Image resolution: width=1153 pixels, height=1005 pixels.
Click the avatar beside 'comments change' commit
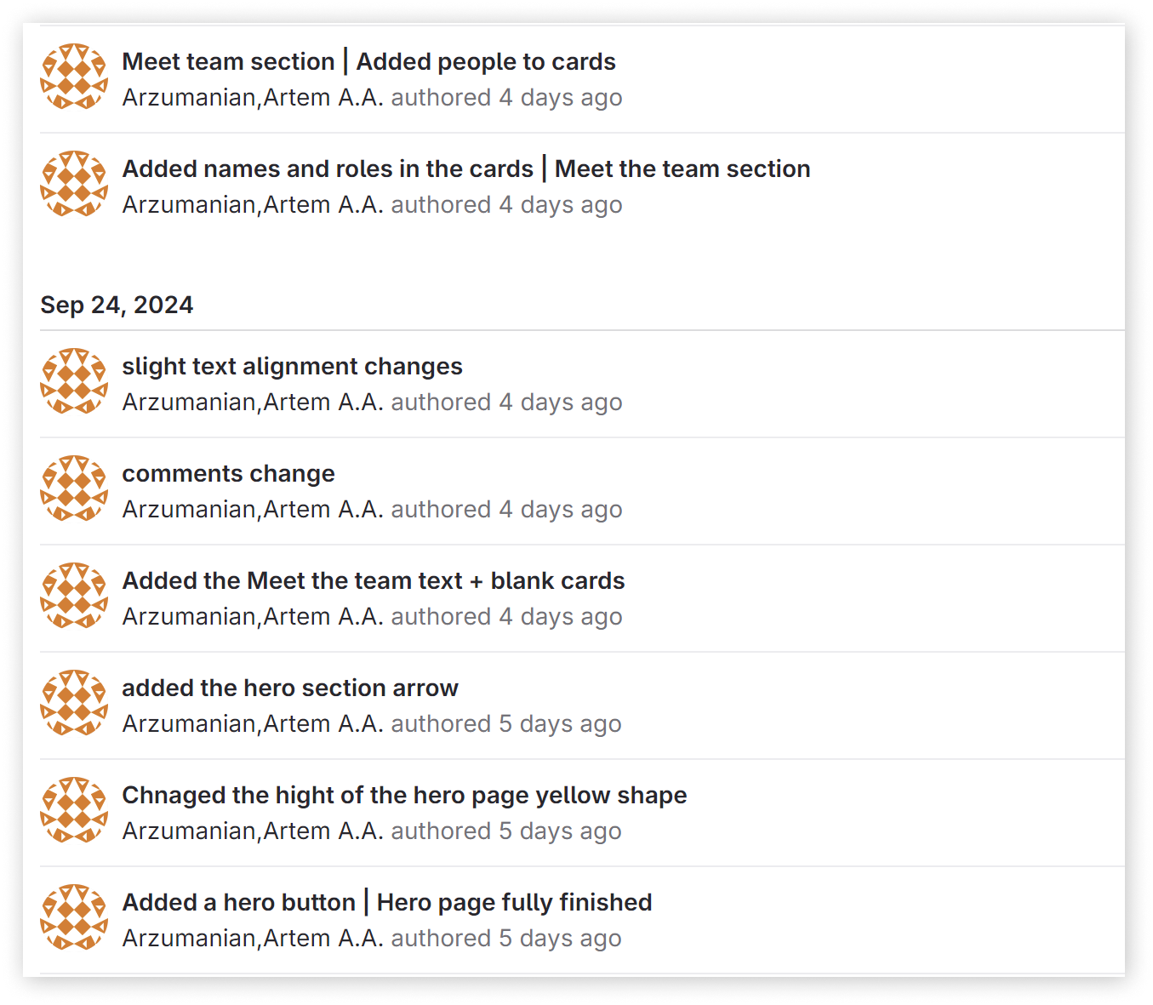(74, 488)
